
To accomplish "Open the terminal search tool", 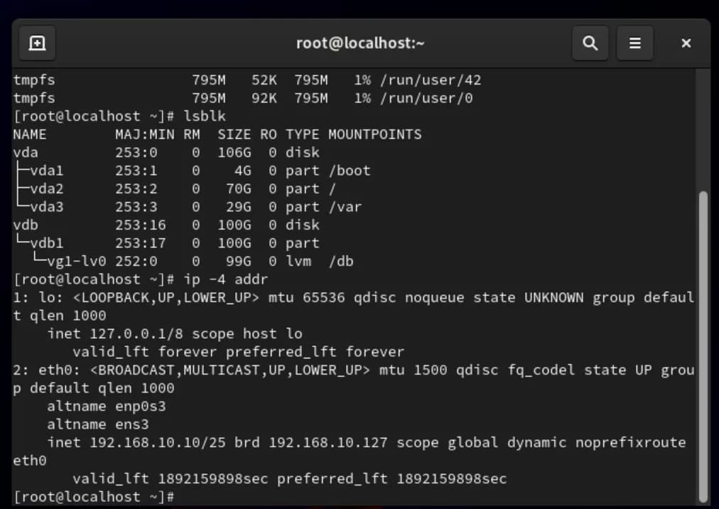I will coord(590,43).
